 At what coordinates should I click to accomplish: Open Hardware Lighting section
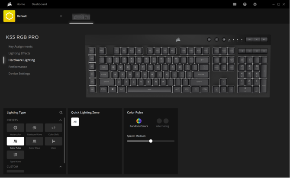[22, 60]
